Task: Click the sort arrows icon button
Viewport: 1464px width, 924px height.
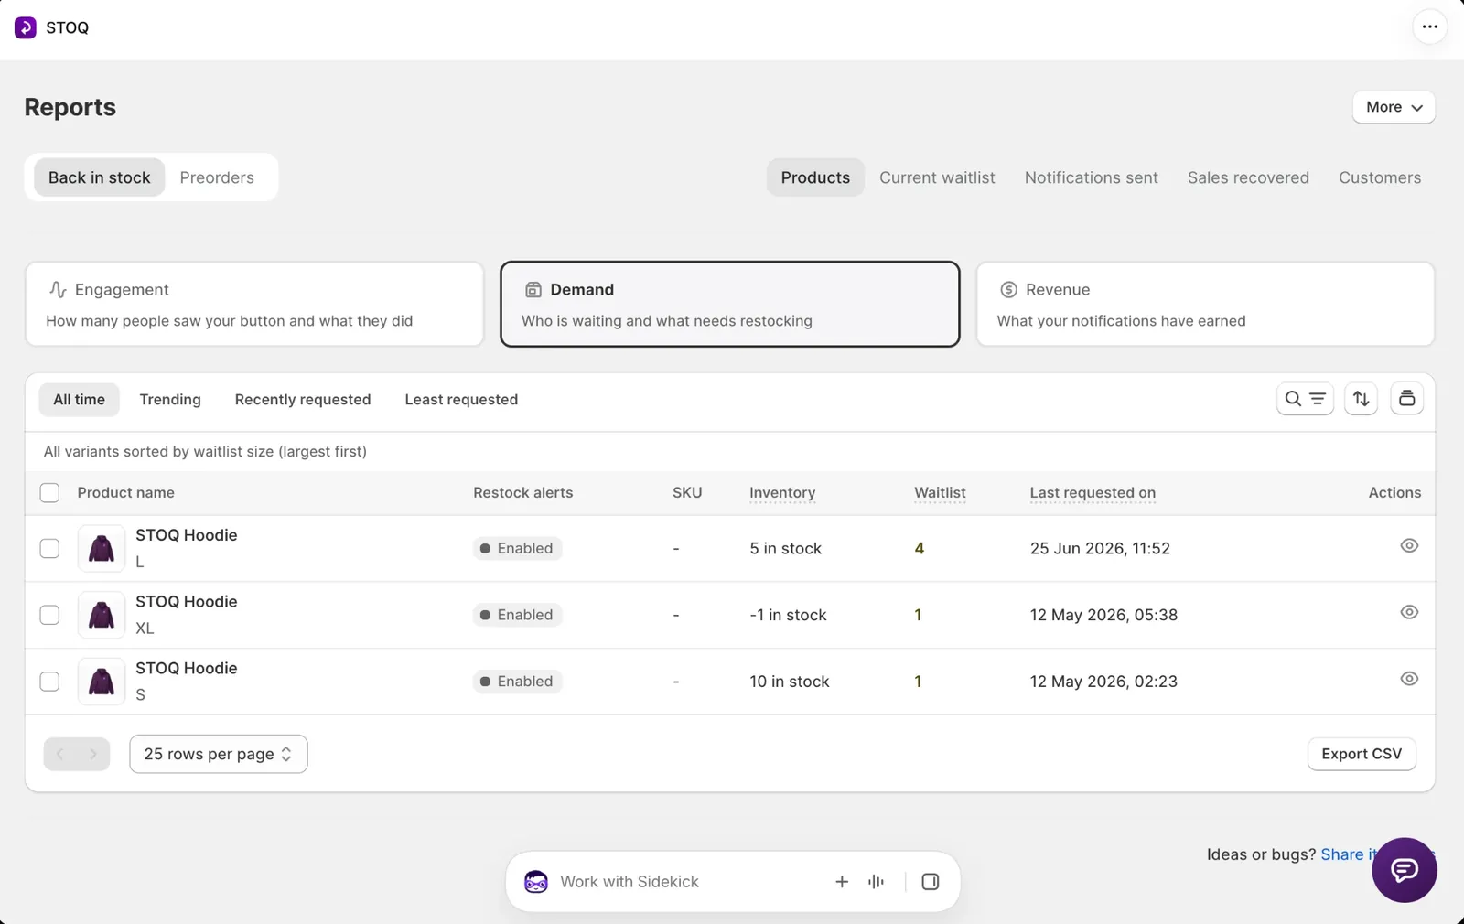Action: click(1361, 399)
